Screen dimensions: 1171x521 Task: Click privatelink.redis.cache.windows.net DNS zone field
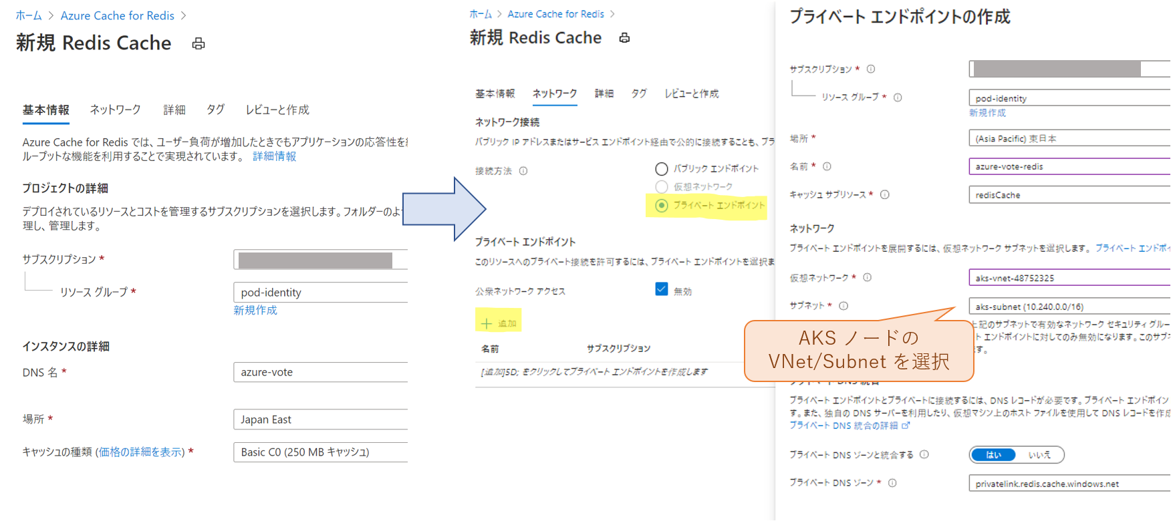[1069, 484]
